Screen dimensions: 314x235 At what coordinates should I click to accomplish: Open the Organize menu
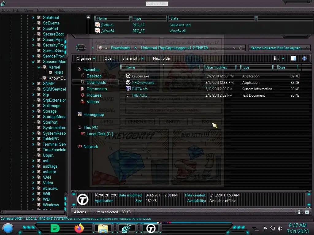click(x=86, y=58)
